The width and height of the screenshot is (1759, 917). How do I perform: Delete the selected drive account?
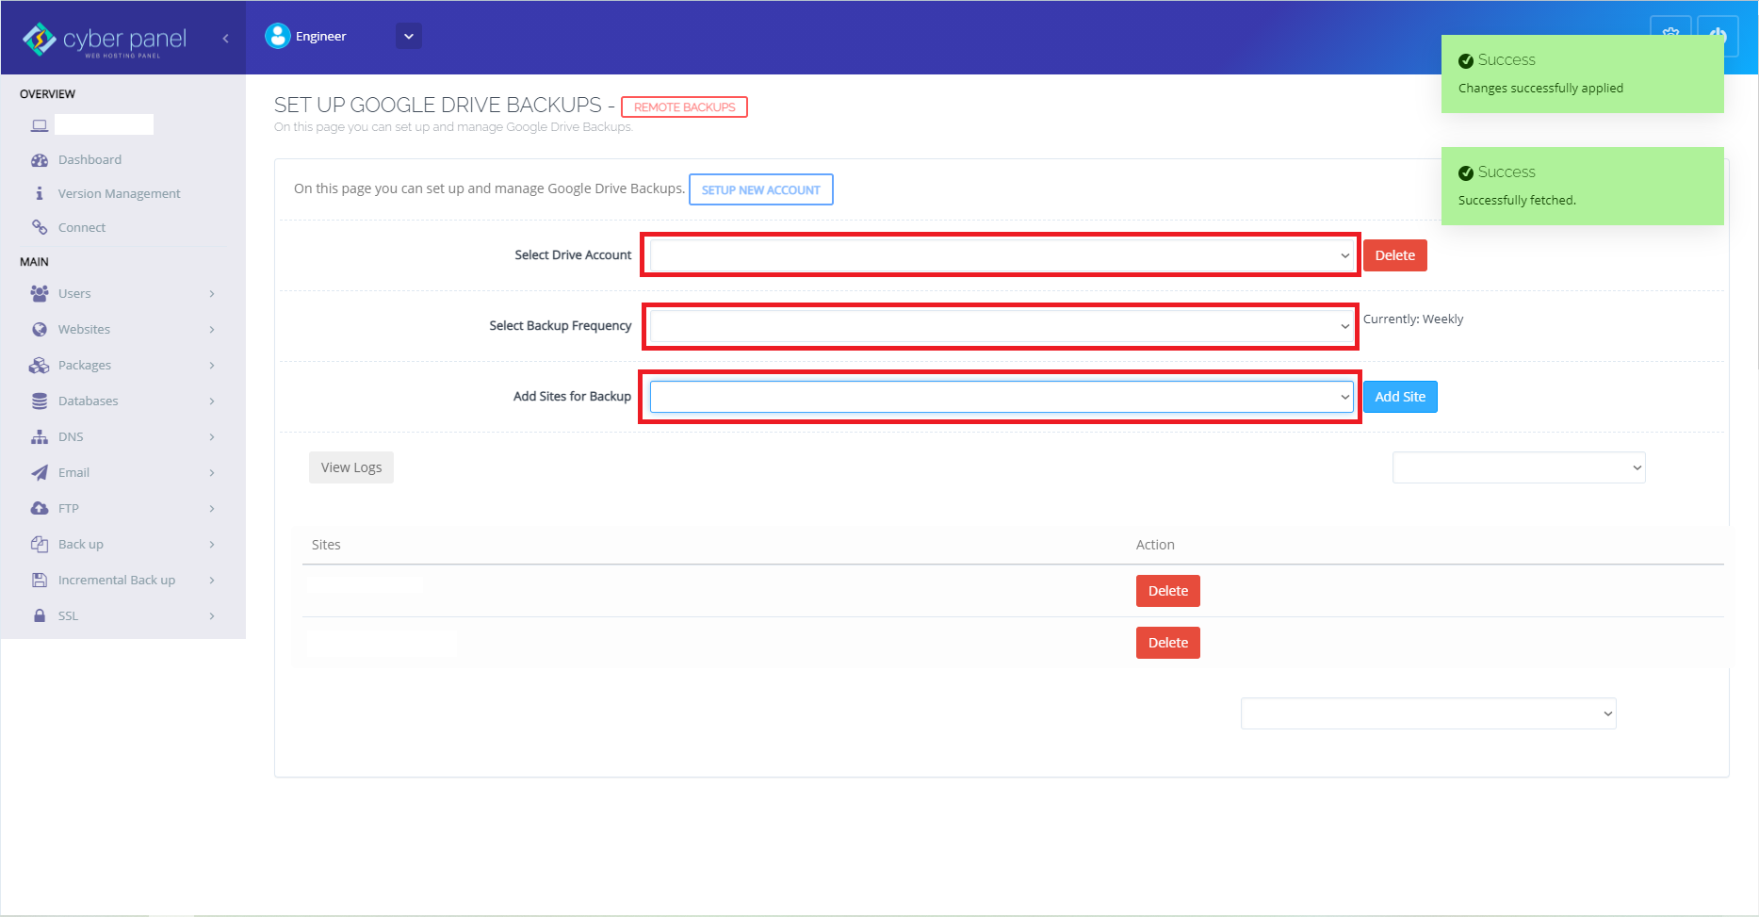[x=1394, y=255]
